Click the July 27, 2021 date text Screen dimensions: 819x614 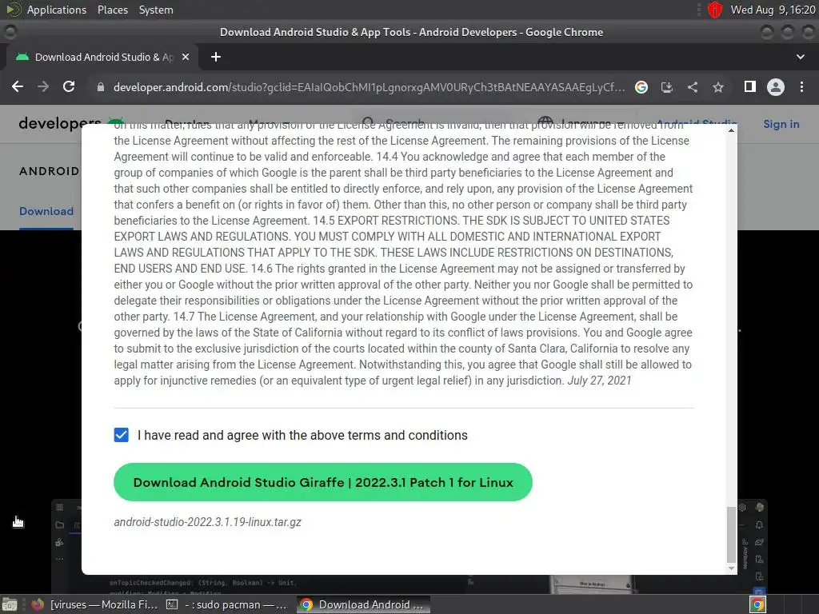[x=599, y=381]
